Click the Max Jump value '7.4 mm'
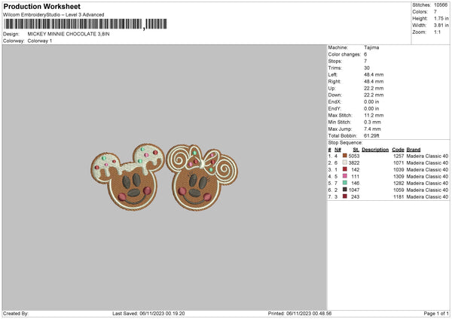 click(372, 129)
